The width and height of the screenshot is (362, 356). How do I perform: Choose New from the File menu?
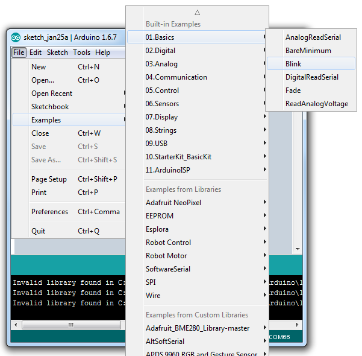(69, 67)
